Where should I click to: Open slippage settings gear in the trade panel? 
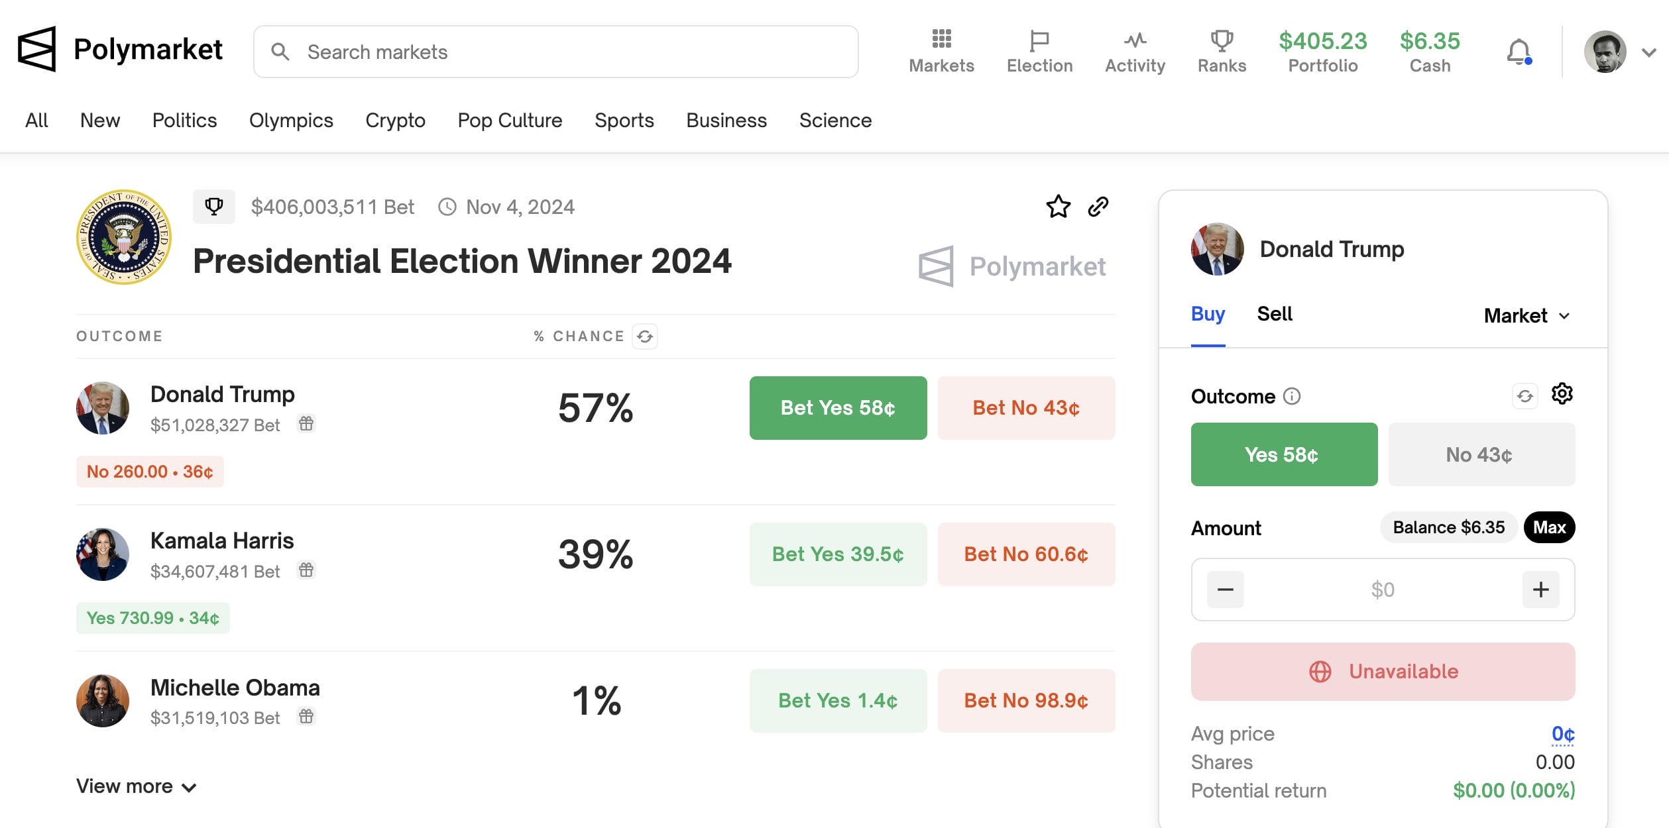1563,393
